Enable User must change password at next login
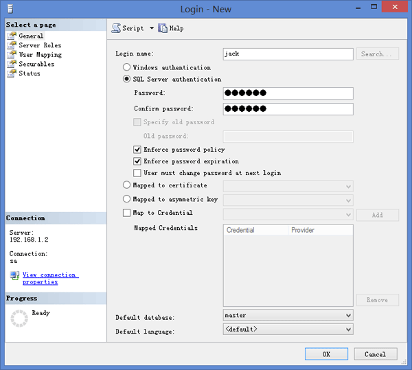This screenshot has height=370, width=412. [137, 173]
